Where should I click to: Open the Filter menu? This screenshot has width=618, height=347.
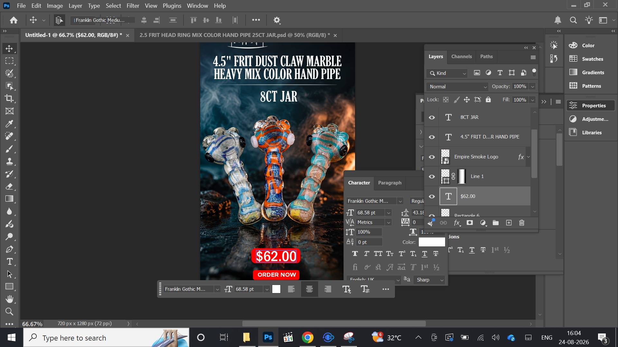pos(133,5)
